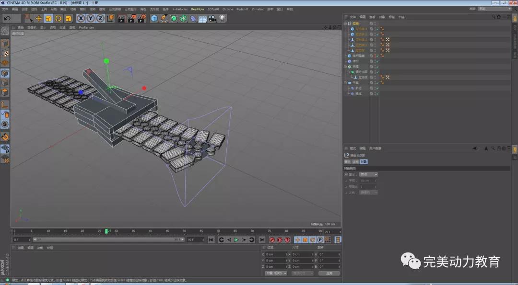
Task: Click the Apply button in Coordinates panel
Action: coord(329,273)
